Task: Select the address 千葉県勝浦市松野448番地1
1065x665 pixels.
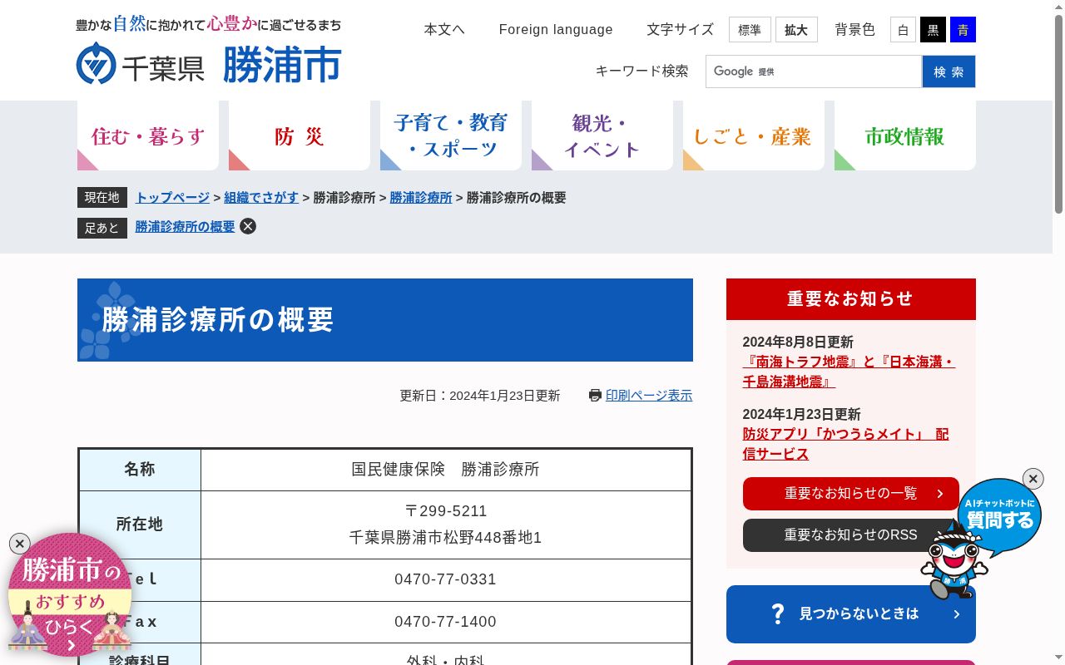Action: click(446, 538)
